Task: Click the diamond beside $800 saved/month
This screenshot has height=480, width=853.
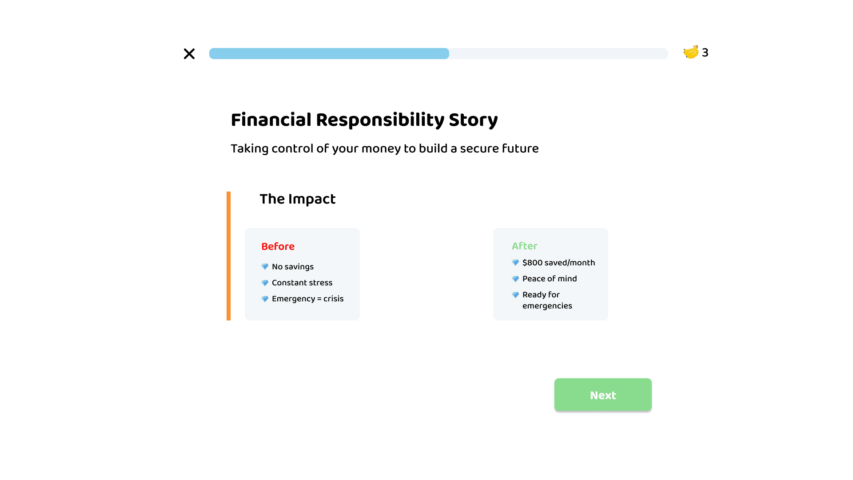Action: (515, 262)
